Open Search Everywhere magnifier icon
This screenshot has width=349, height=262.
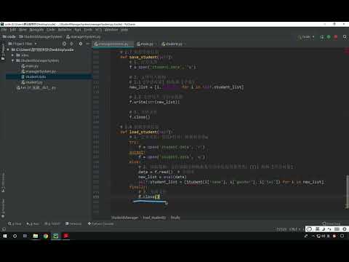coord(345,37)
